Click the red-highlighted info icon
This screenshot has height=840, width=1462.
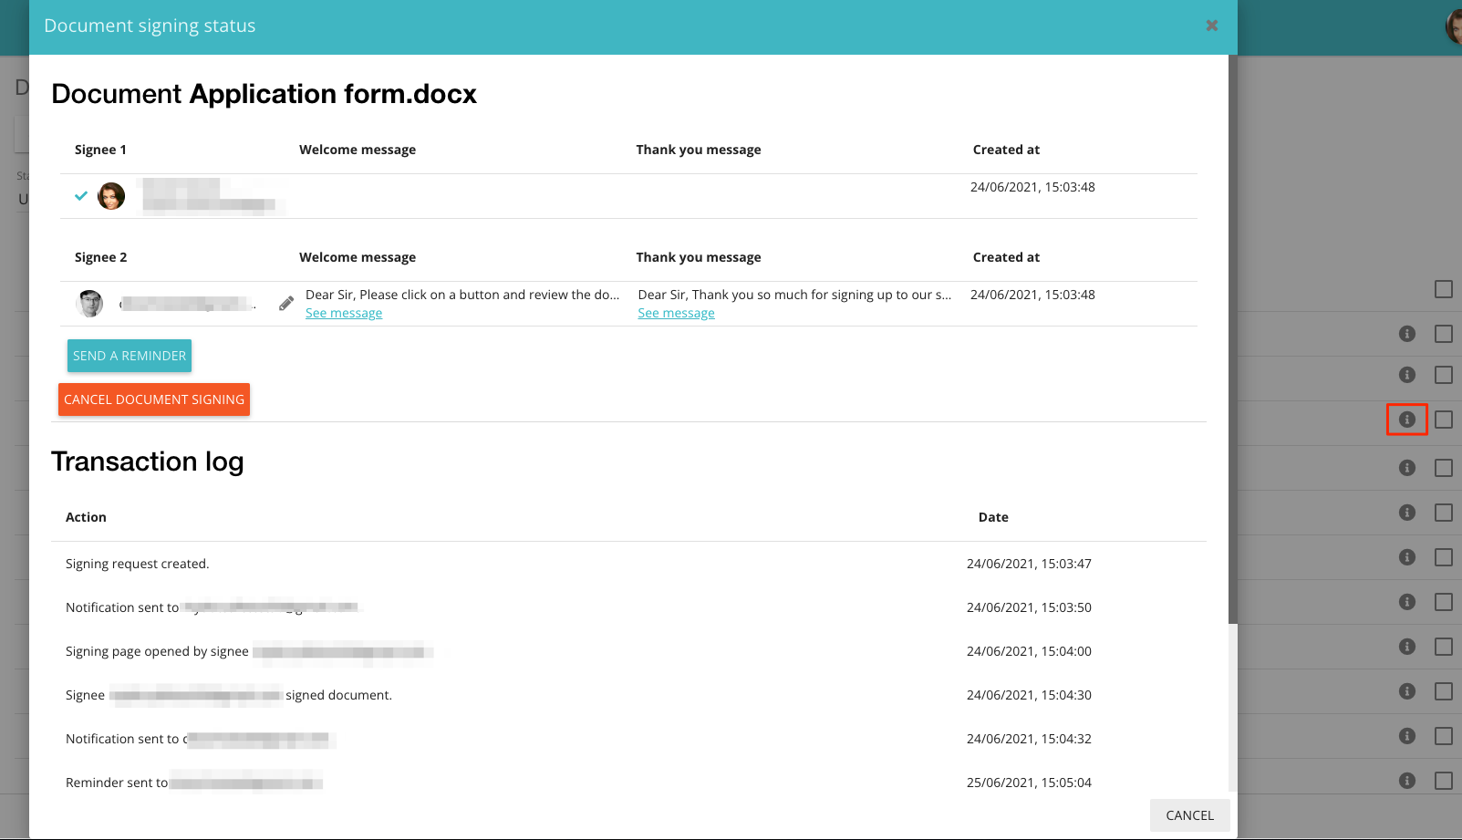click(x=1406, y=420)
